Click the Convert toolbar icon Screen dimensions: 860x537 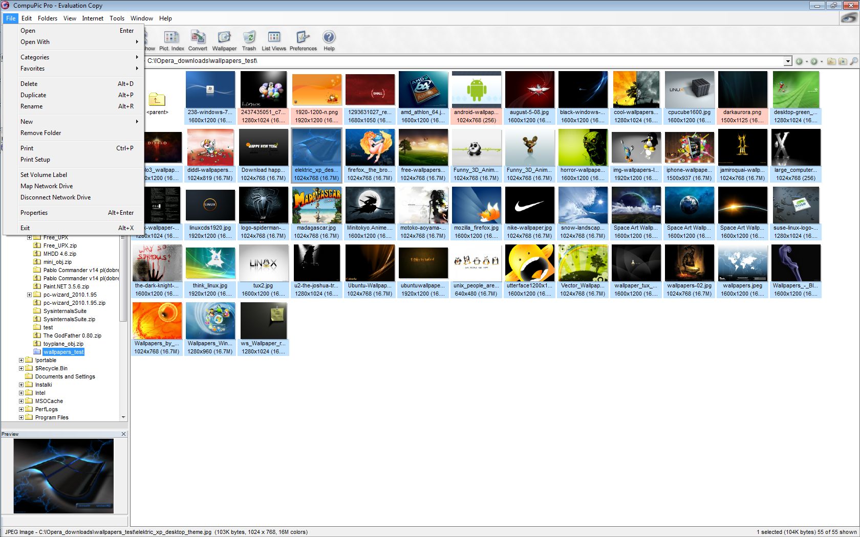coord(198,41)
